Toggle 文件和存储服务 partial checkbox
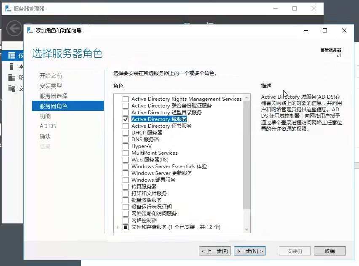This screenshot has height=266, width=359. coord(126,227)
